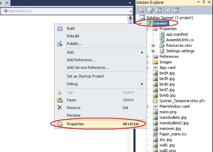Expand the Resources.resx node

pos(153,45)
